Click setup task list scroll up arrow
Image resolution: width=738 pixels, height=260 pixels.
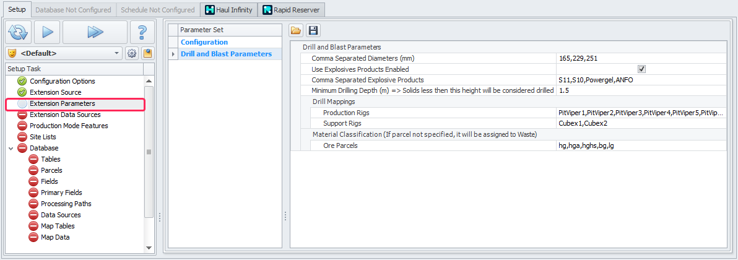[x=149, y=80]
